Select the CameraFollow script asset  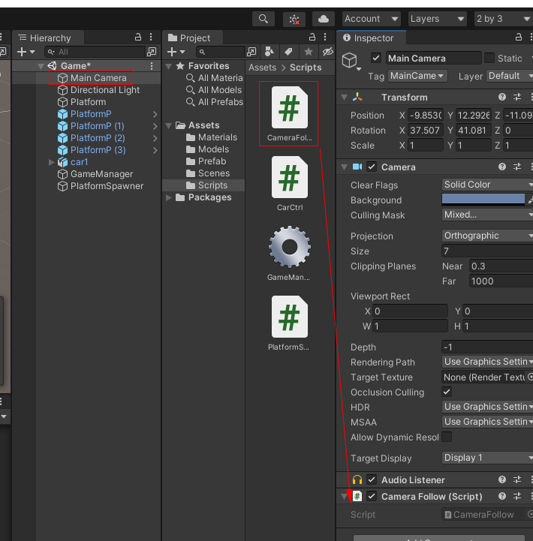(289, 113)
